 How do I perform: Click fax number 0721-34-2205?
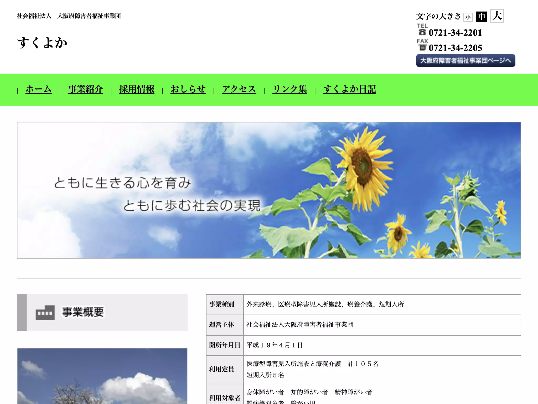tap(456, 48)
